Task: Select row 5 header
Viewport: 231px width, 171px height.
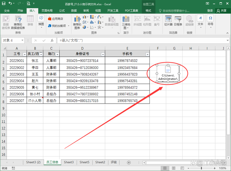Action: (x=3, y=82)
